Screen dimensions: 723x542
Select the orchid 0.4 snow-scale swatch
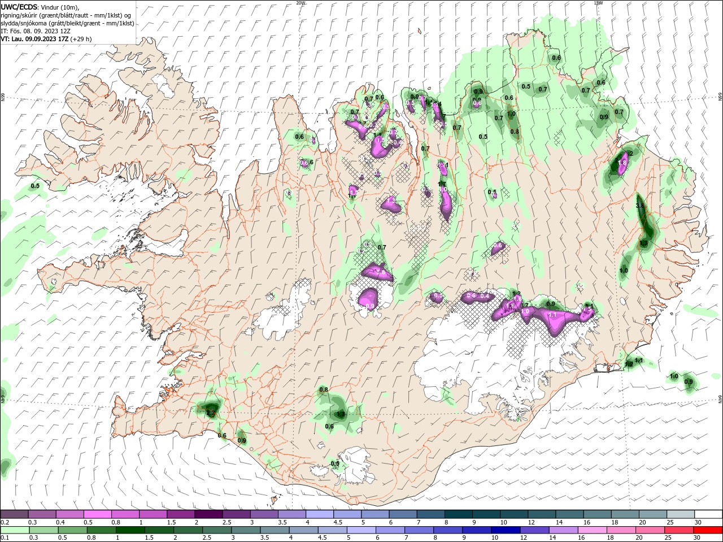point(69,514)
